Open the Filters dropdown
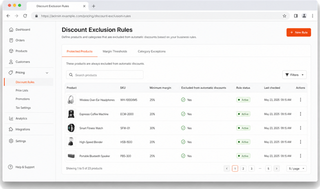Viewport: 320px width, 189px height. (x=294, y=75)
